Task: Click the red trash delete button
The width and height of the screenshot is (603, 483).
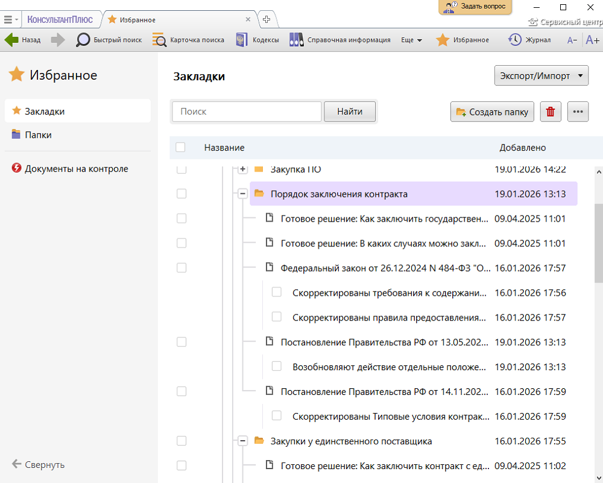Action: click(x=551, y=112)
